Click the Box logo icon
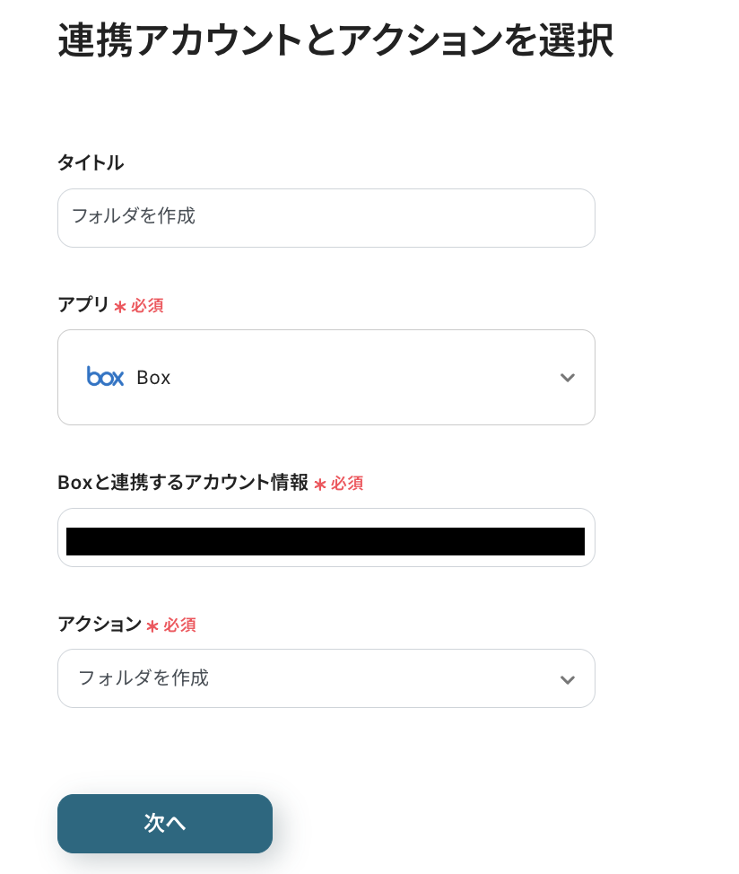The height and width of the screenshot is (874, 739). [105, 377]
